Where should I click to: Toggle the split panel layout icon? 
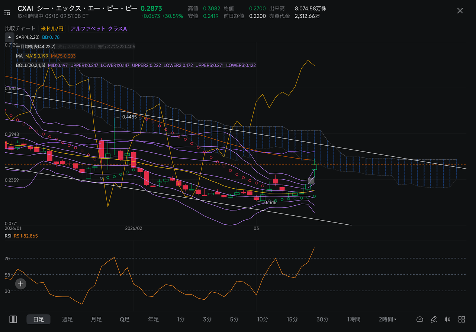click(13, 319)
